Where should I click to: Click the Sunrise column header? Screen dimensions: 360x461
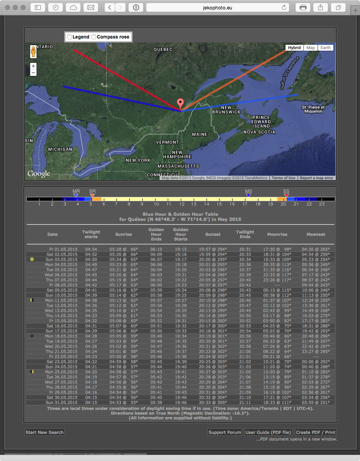tap(124, 234)
